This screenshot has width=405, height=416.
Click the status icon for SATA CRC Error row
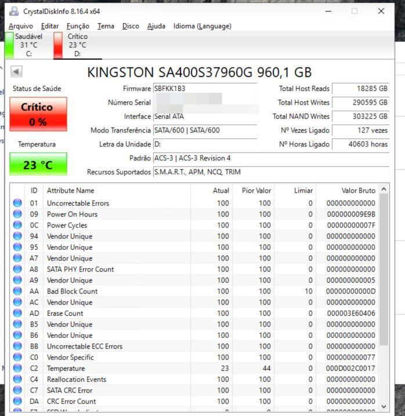[17, 390]
